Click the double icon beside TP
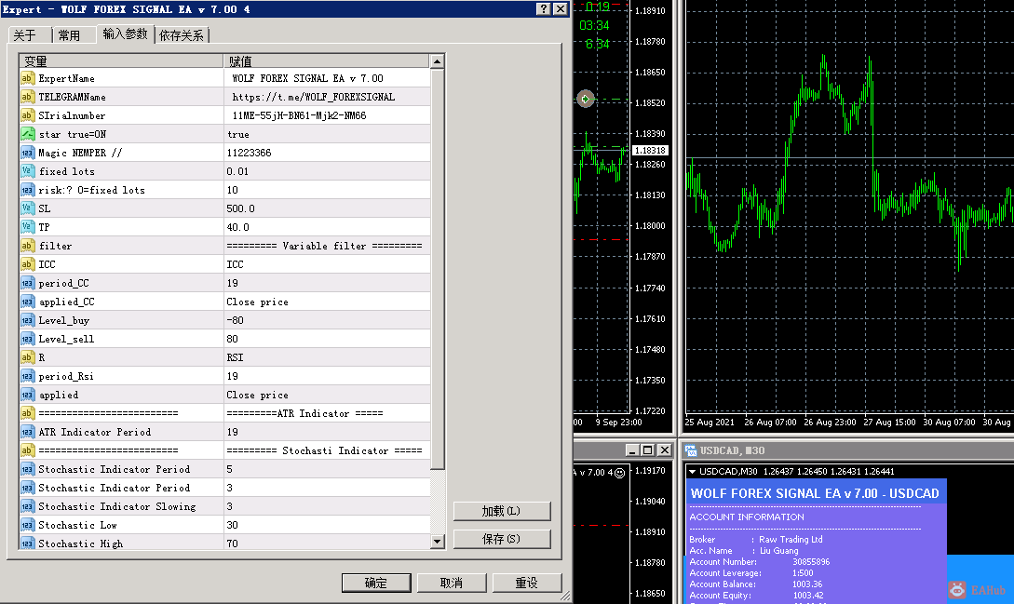The image size is (1014, 604). (x=27, y=227)
